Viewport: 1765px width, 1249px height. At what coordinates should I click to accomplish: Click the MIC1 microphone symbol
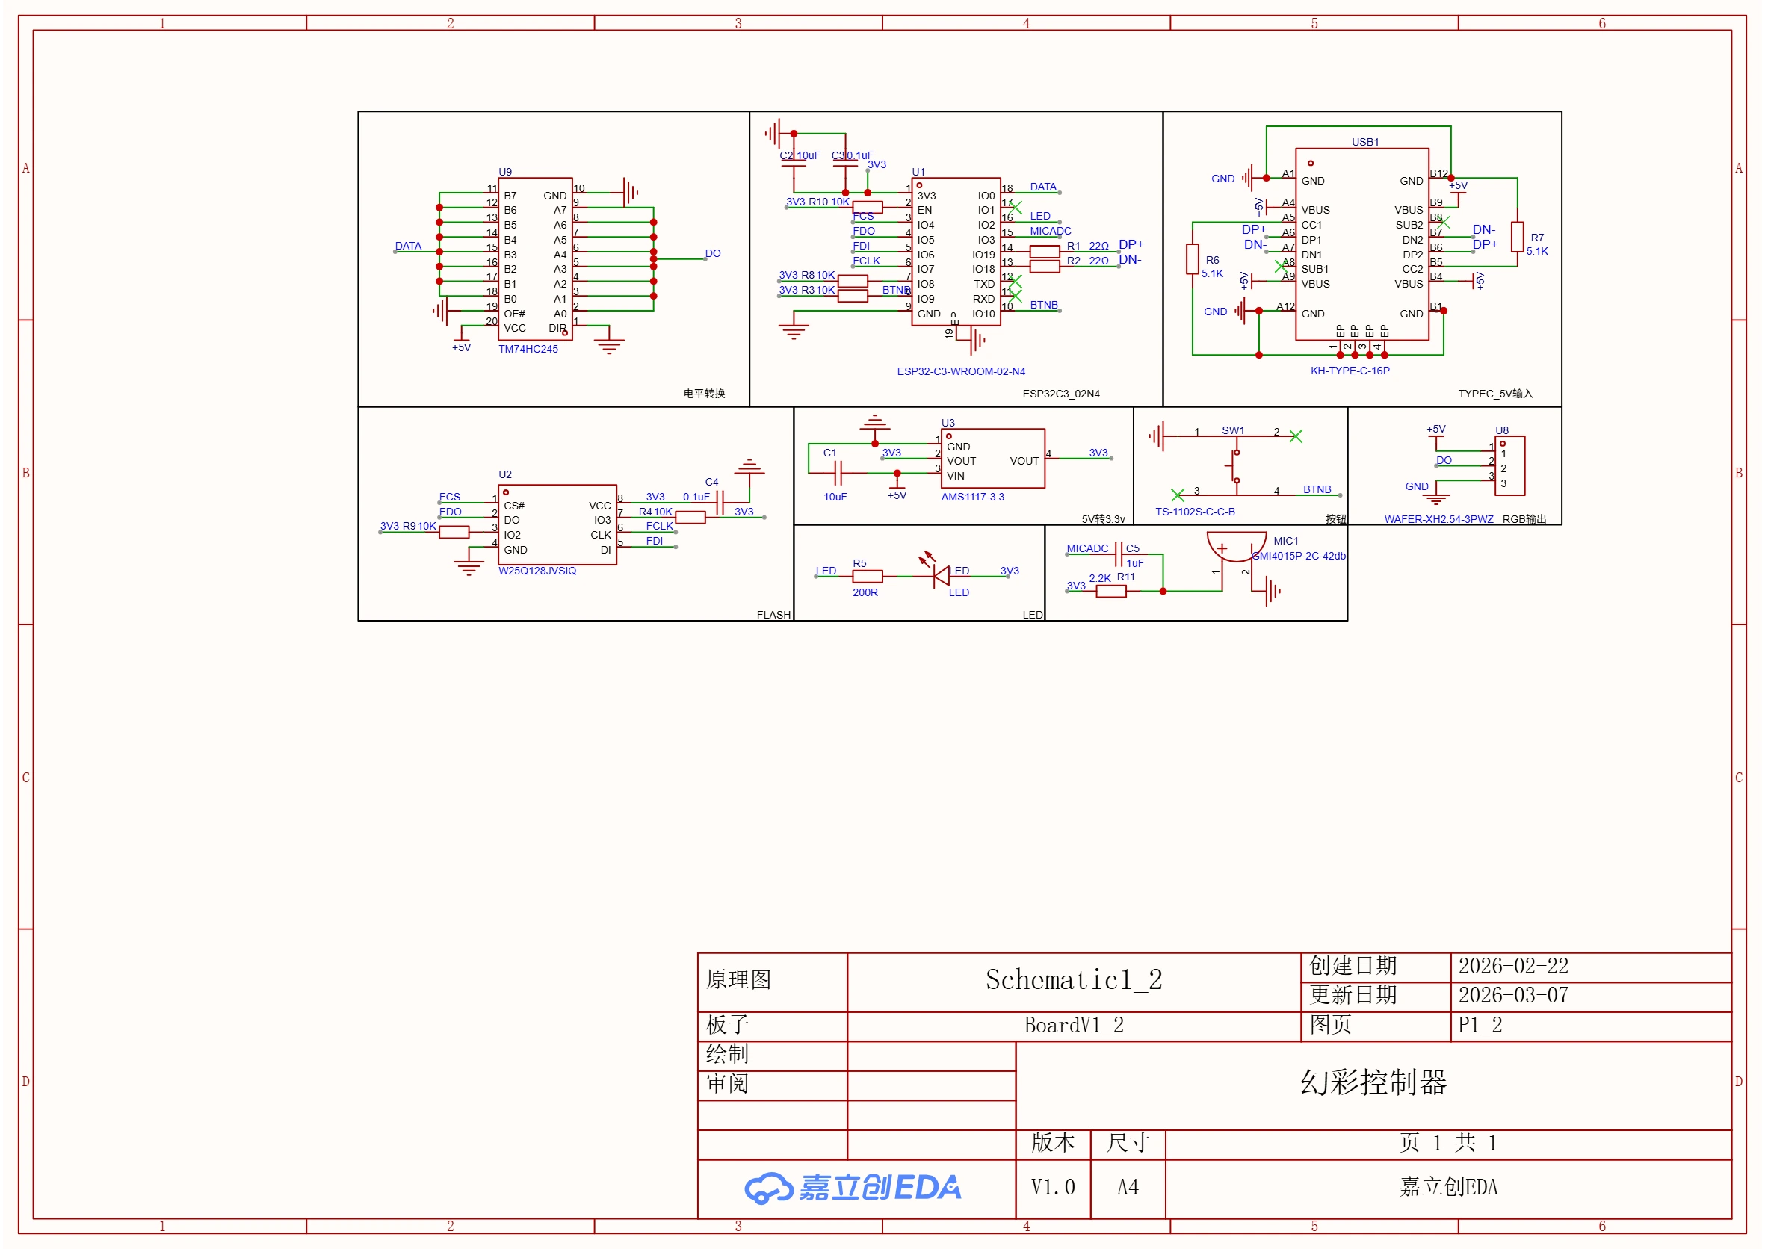1236,545
